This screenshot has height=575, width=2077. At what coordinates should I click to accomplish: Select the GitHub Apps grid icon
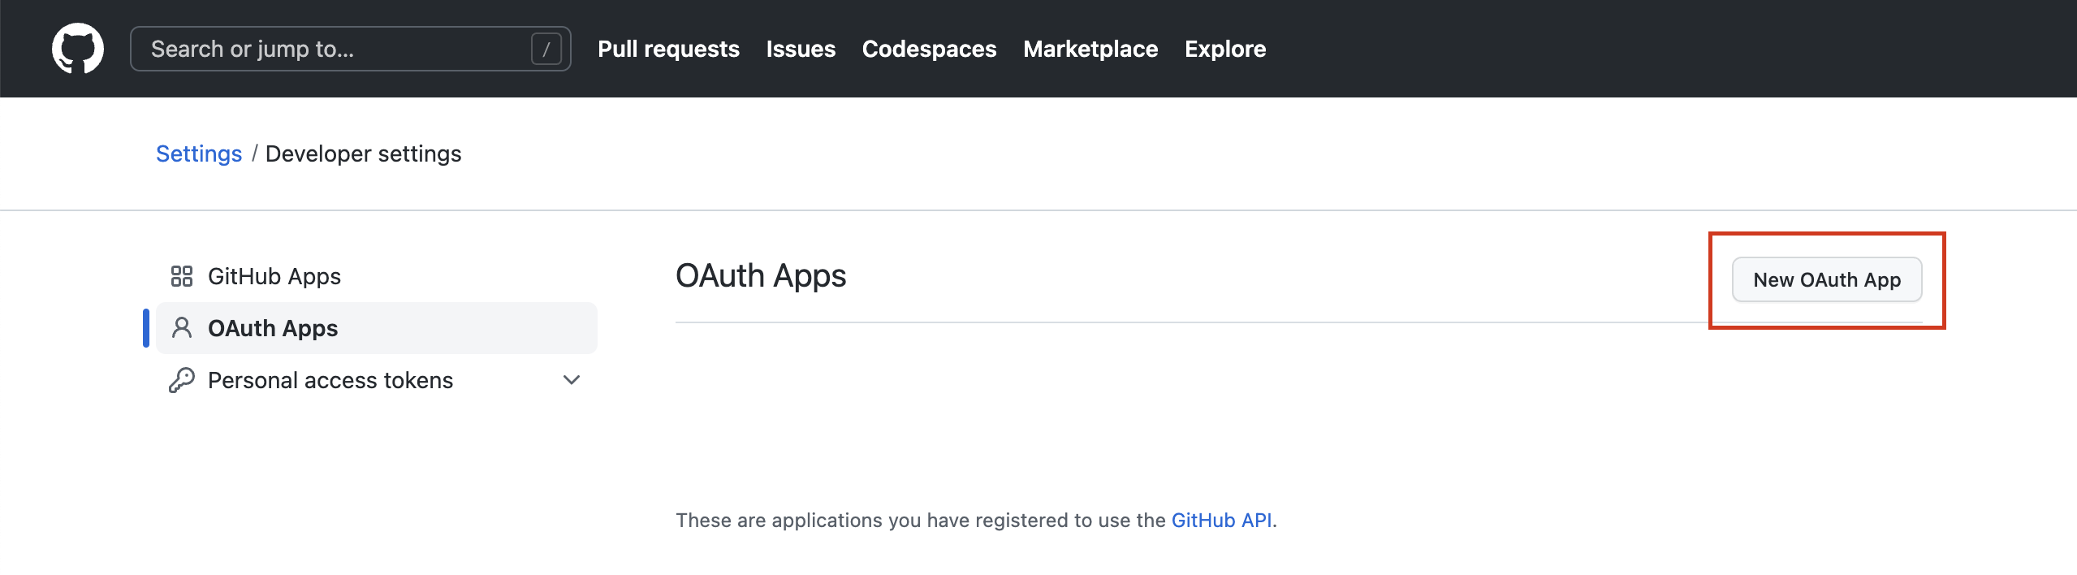182,276
